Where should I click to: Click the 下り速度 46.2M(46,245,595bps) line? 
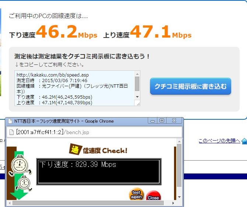pyautogui.click(x=54, y=97)
